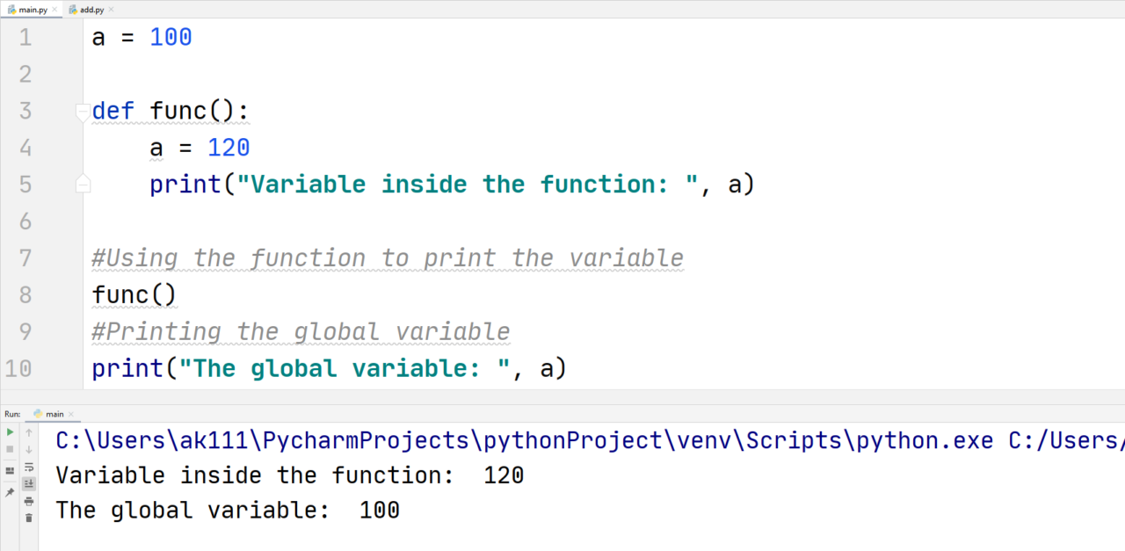Screen dimensions: 1125x551
Task: Click the Down the Stack Trace arrow
Action: point(29,449)
